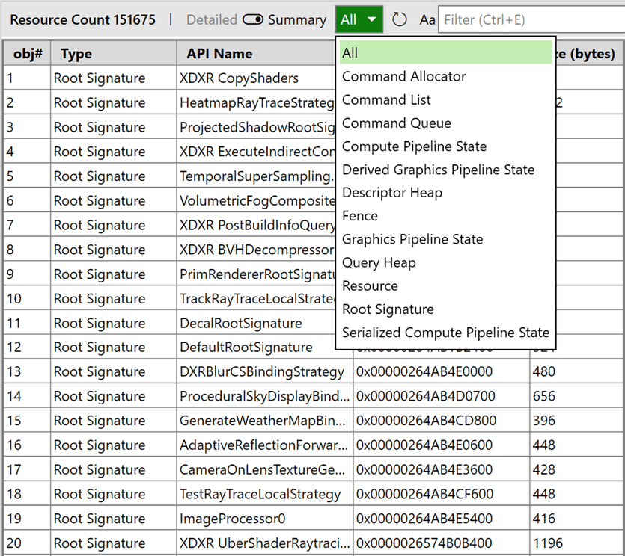Image resolution: width=625 pixels, height=556 pixels.
Task: Click the GenerateWeatherMapBin... cell
Action: 265,420
